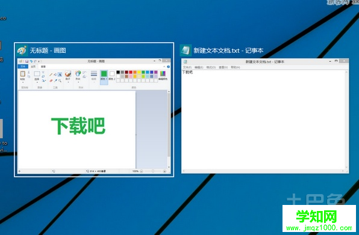Open the 文件(F) menu in Notepad

(x=187, y=67)
